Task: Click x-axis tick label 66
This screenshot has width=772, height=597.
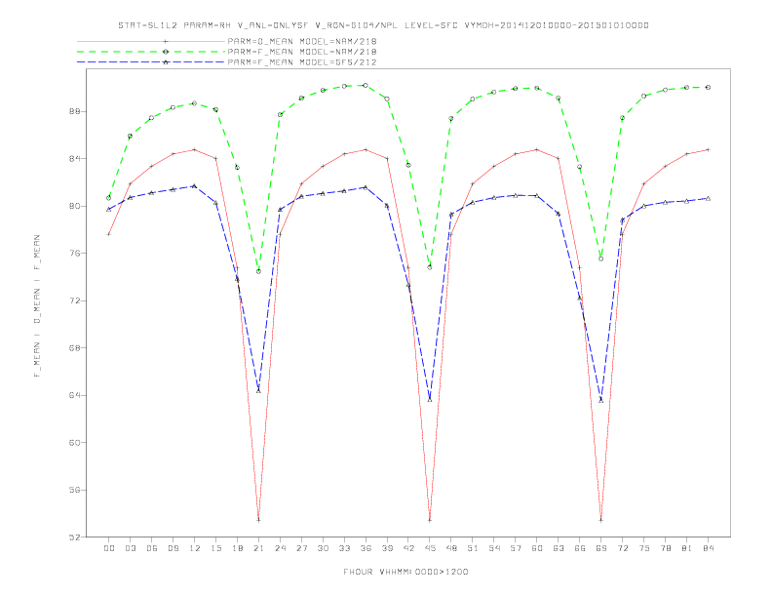Action: pos(580,548)
